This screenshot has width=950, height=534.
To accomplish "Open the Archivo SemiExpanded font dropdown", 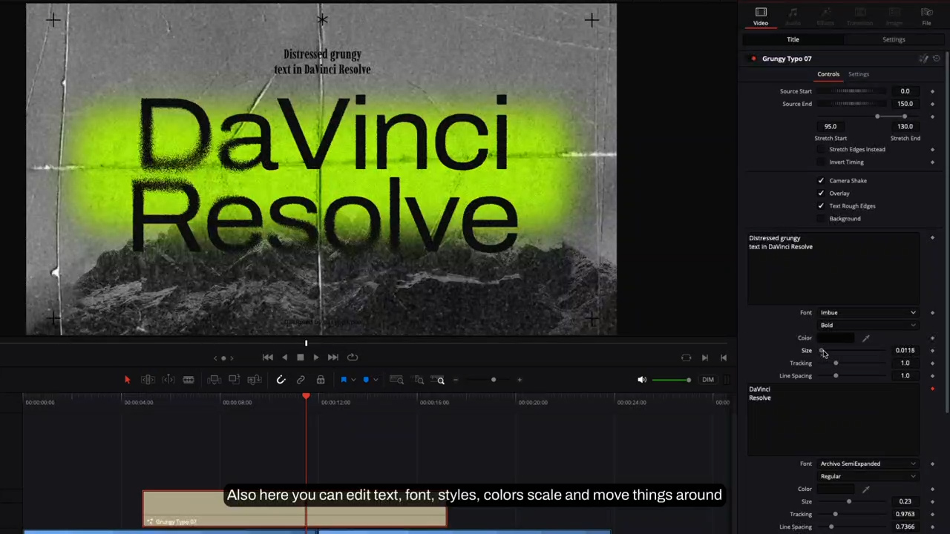I will click(868, 464).
